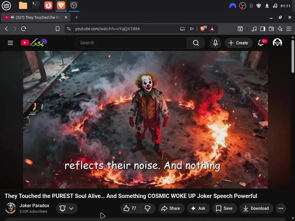Open the sound applet music-note tray icon
This screenshot has height=221, width=295.
(275, 6)
